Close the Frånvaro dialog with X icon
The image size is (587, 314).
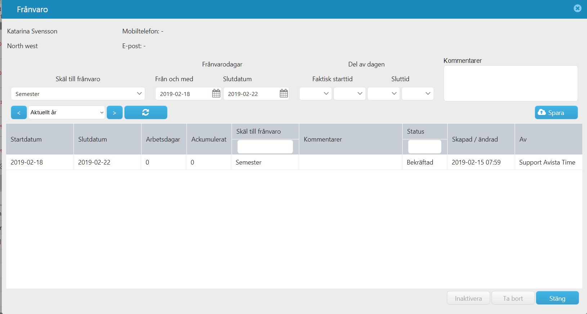coord(577,8)
